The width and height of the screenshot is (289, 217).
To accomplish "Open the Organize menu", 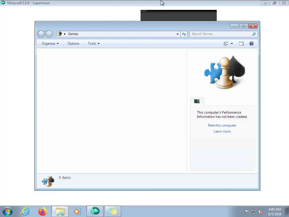I will pyautogui.click(x=50, y=44).
